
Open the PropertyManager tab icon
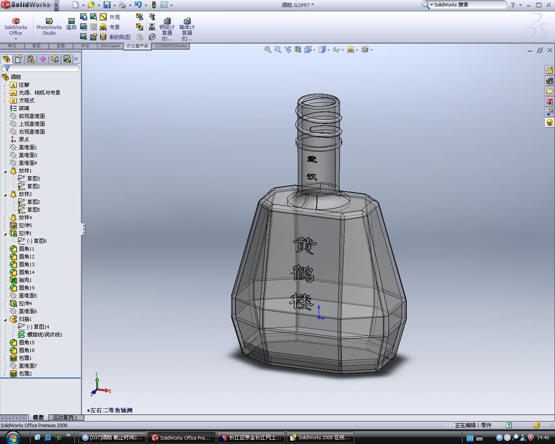click(18, 59)
